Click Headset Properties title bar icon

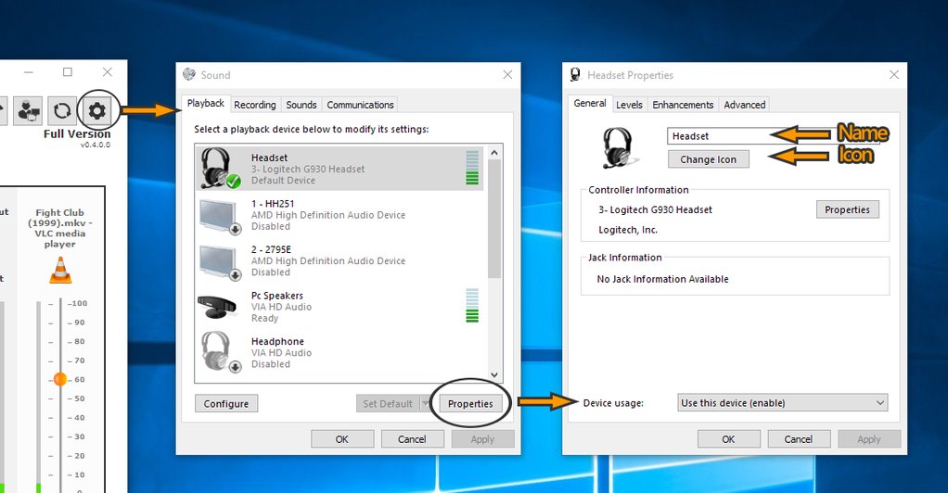575,75
